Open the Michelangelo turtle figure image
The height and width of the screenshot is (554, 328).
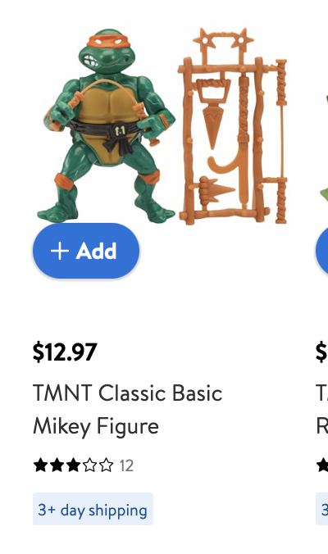[107, 125]
